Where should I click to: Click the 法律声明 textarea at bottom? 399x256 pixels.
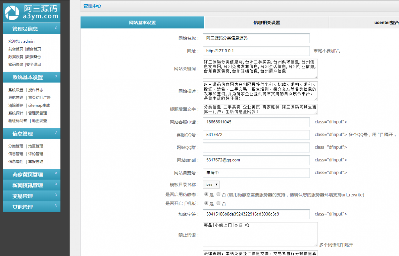[260, 253]
